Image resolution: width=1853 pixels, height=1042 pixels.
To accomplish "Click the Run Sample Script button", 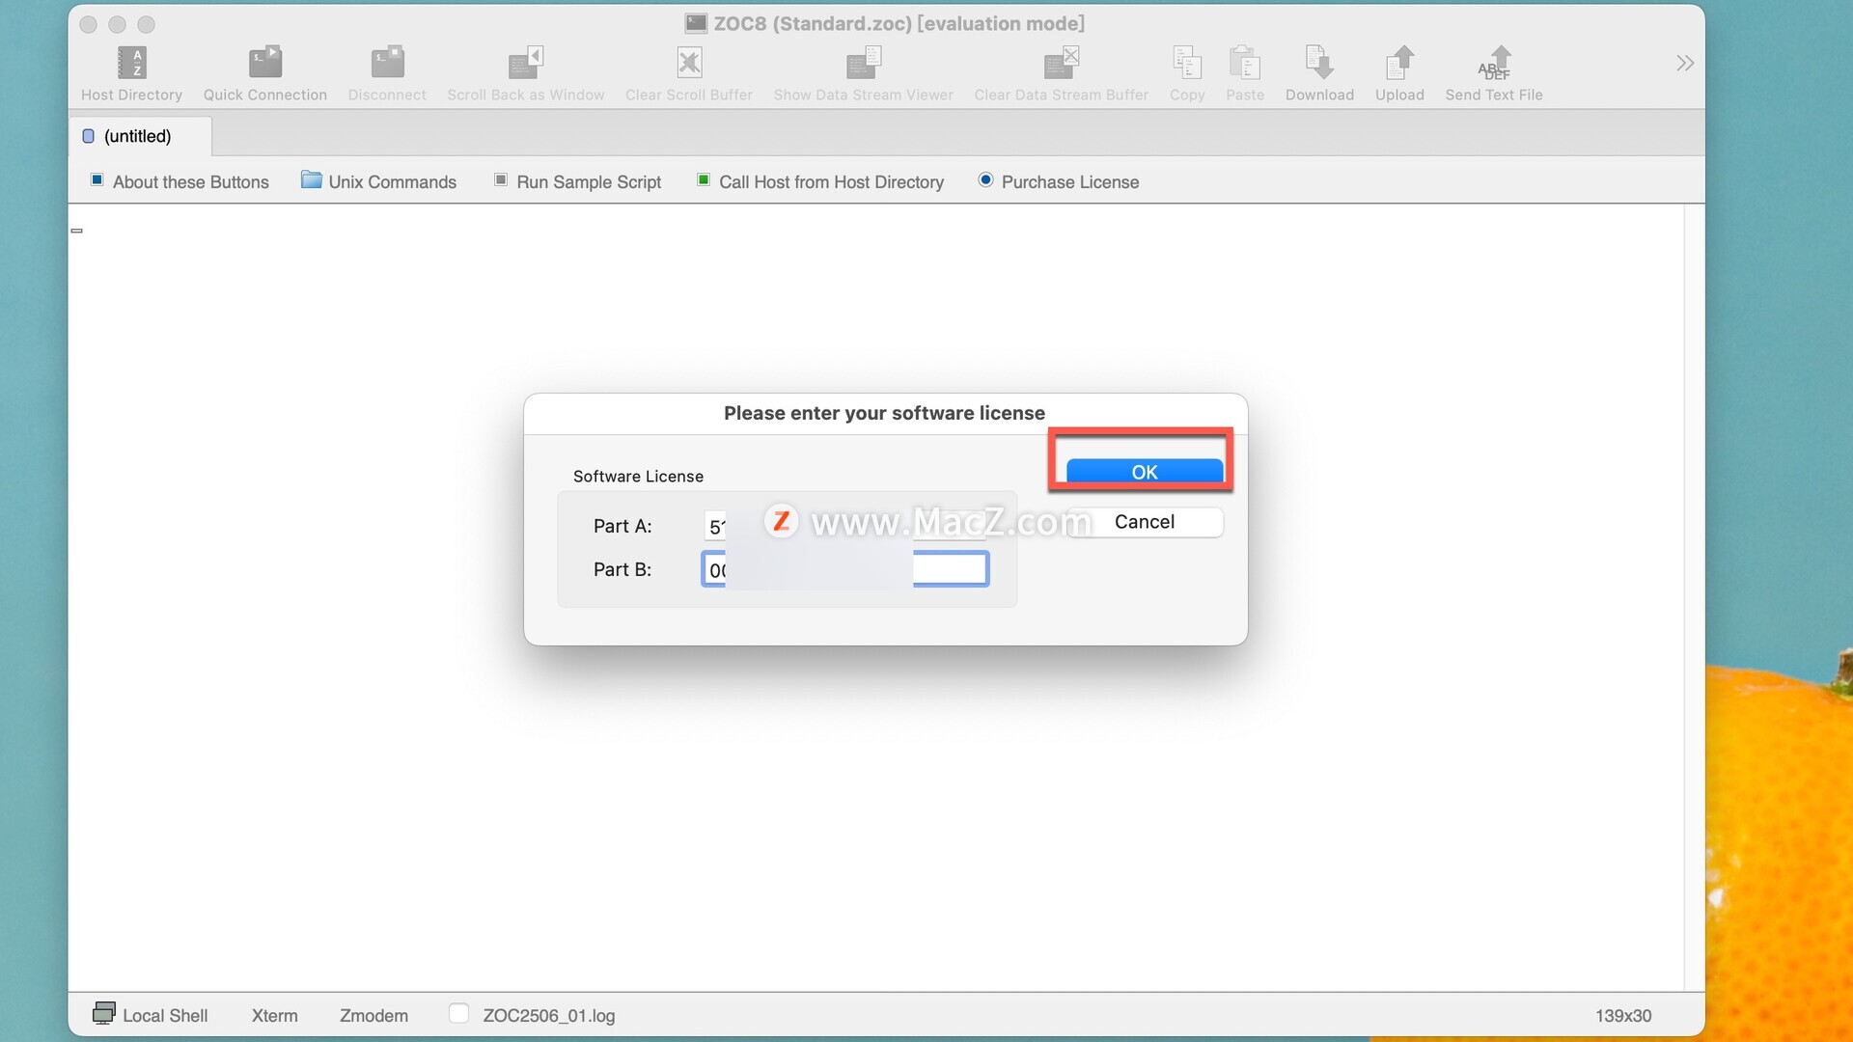I will (x=577, y=181).
